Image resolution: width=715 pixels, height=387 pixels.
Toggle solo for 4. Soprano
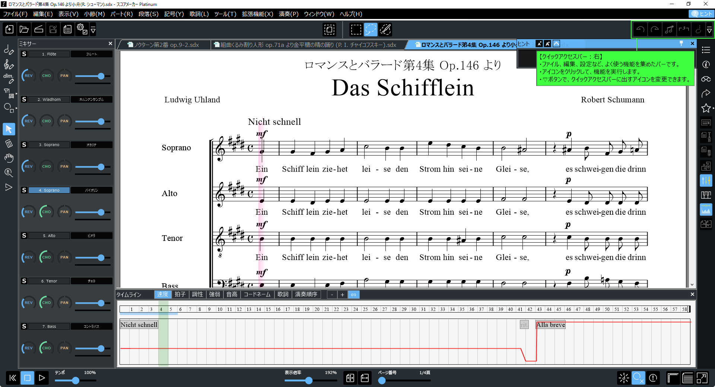click(x=24, y=190)
